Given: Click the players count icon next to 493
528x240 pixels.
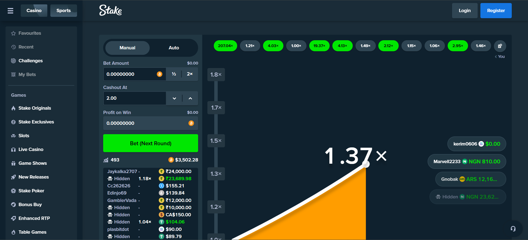Looking at the screenshot, I should [x=106, y=160].
